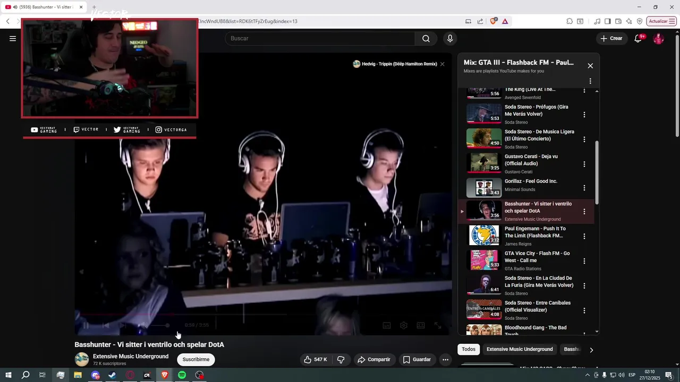Skip to the previous video
Screen dimensions: 680x382
click(105, 325)
